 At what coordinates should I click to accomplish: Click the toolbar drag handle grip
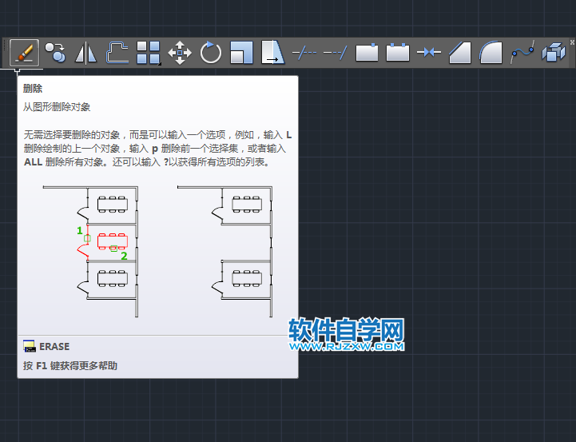[6, 46]
